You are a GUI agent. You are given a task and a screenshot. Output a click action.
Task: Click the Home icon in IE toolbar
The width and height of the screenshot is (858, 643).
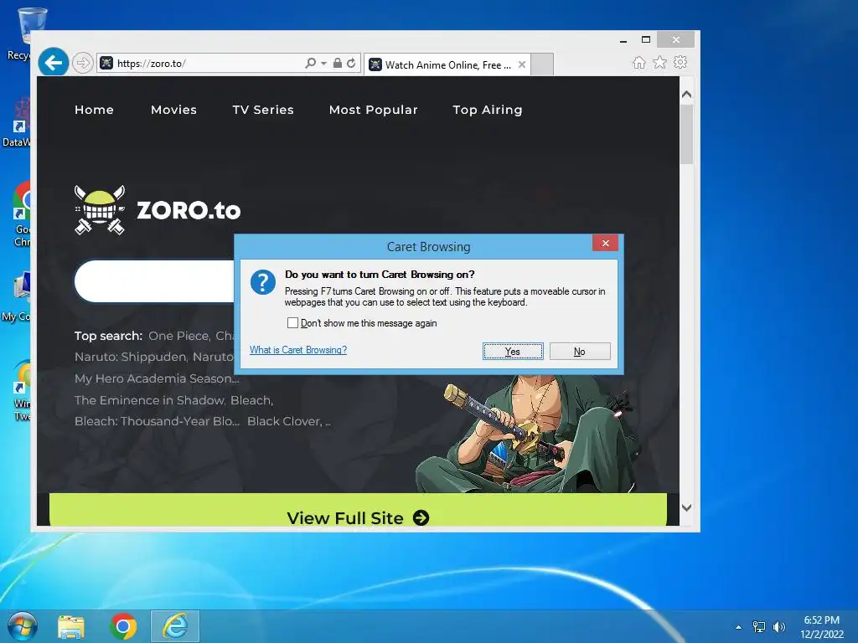(638, 62)
